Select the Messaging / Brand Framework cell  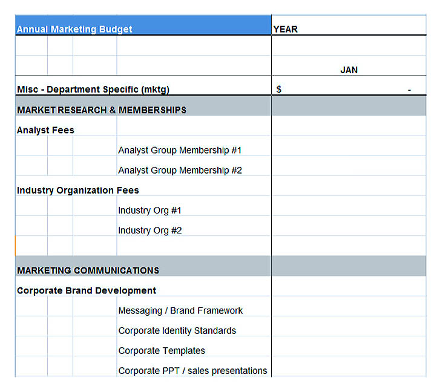click(x=194, y=307)
